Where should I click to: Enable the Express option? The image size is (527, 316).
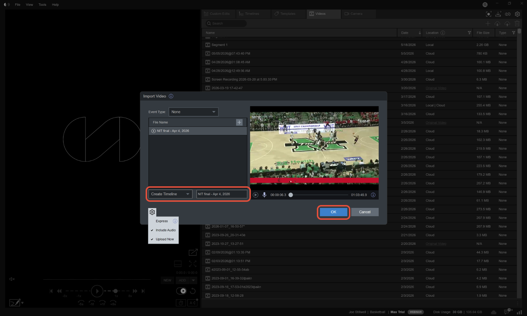click(161, 221)
